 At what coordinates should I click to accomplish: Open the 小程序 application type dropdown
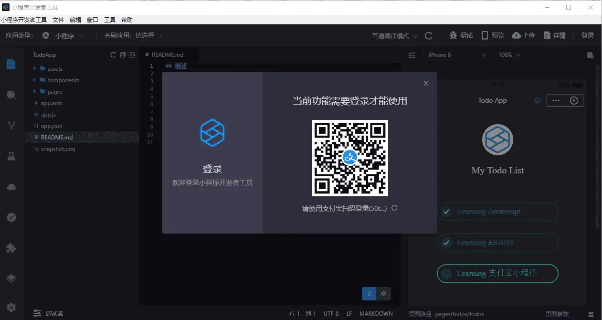point(63,36)
